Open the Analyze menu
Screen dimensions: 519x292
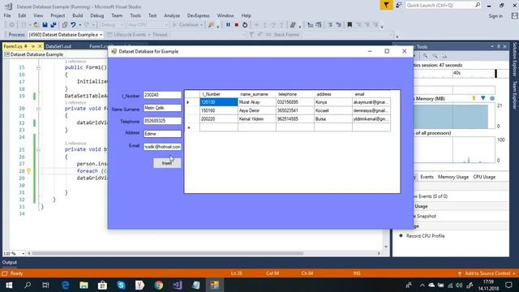pos(172,15)
